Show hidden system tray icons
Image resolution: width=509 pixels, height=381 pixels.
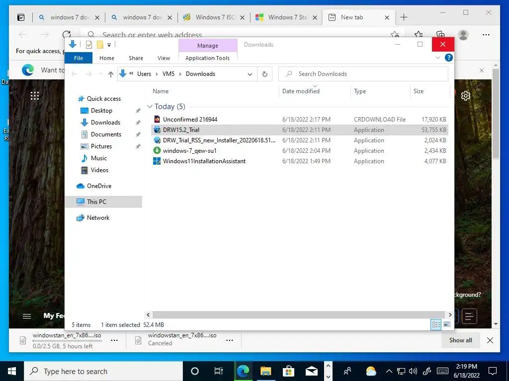coord(389,371)
